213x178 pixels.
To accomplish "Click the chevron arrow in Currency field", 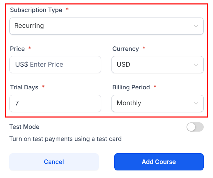I will point(196,65).
